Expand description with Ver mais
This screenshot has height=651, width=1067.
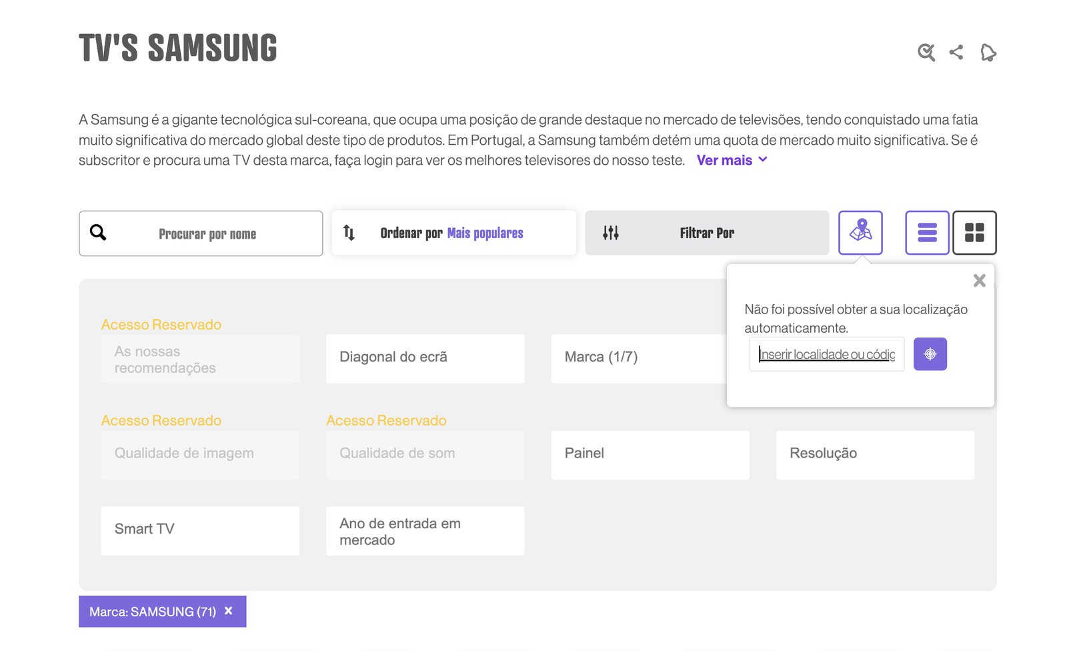[x=732, y=160]
